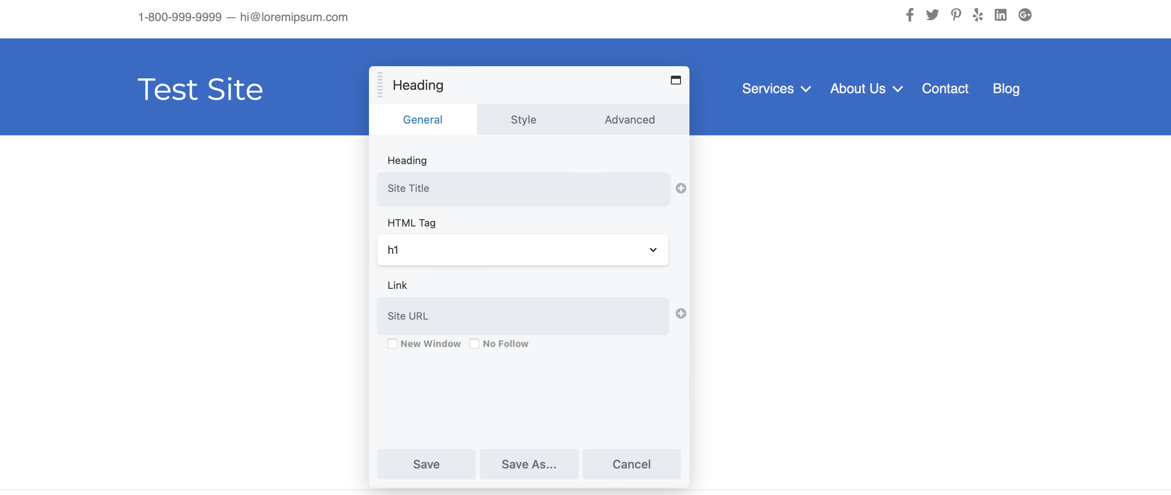Click the Save button
1171x495 pixels.
(426, 464)
